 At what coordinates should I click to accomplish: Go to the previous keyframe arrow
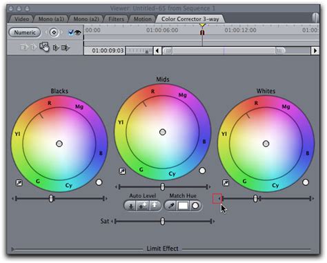tap(46, 32)
